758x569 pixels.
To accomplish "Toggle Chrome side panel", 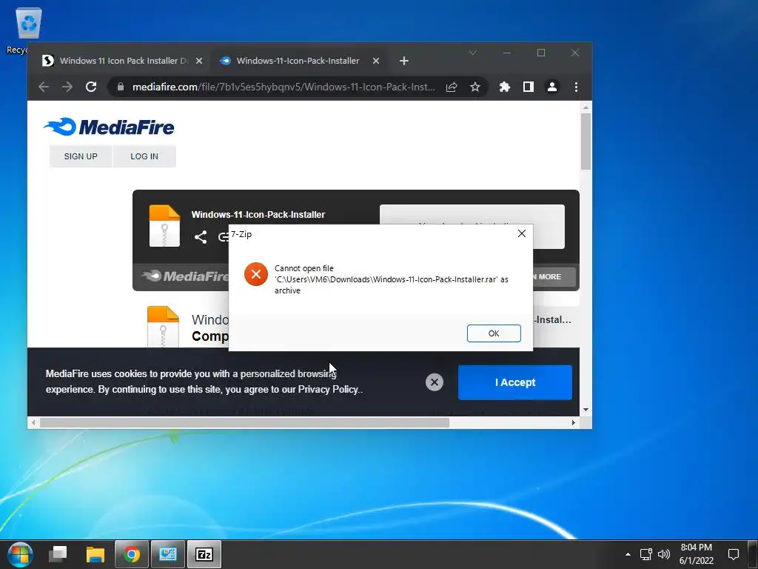I will click(529, 87).
